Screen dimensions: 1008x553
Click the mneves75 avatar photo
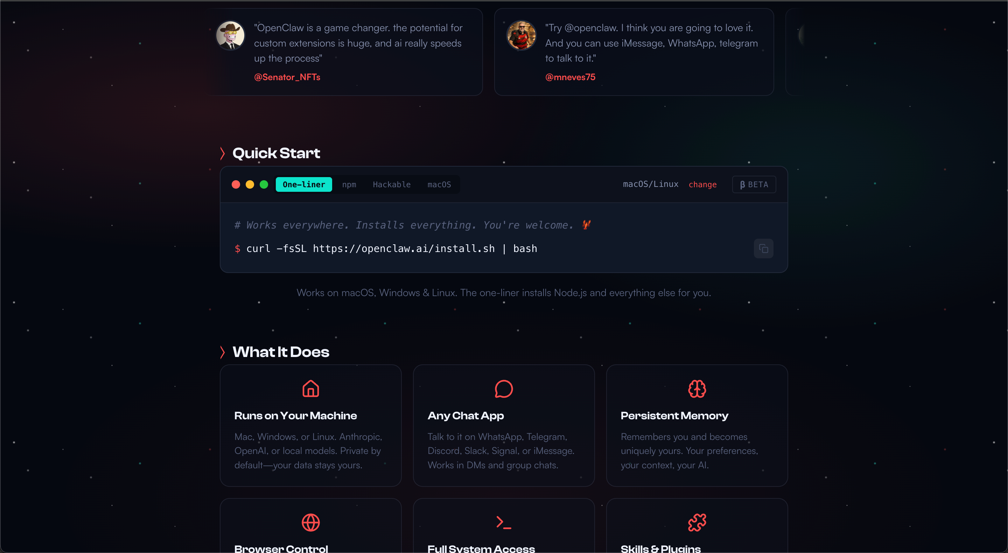click(521, 35)
